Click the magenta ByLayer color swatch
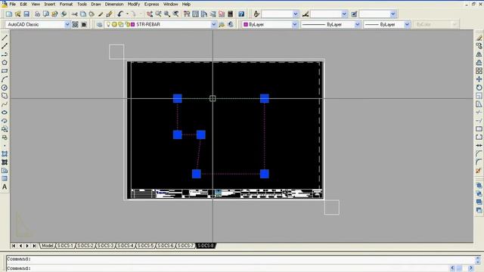484x272 pixels. (246, 24)
